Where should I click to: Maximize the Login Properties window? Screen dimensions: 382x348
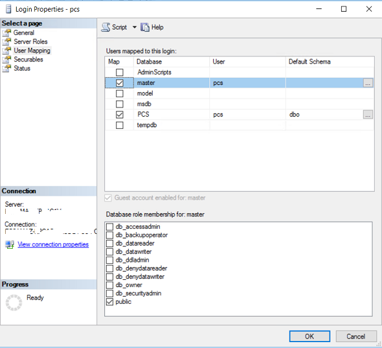point(344,9)
